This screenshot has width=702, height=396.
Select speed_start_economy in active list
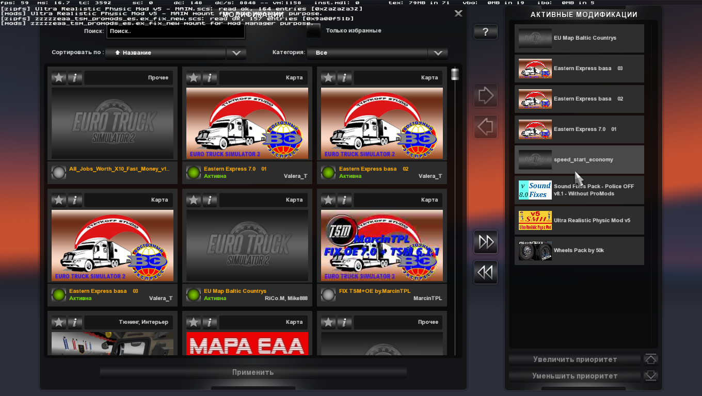(579, 160)
